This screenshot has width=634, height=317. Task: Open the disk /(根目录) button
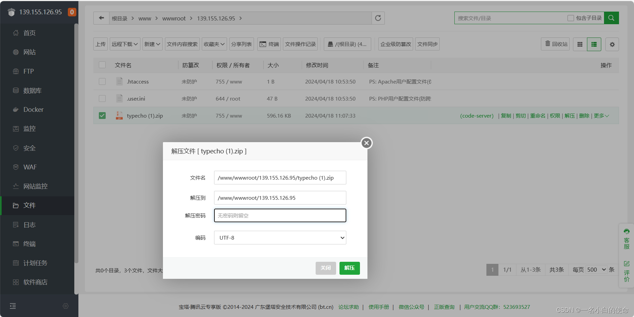[347, 44]
